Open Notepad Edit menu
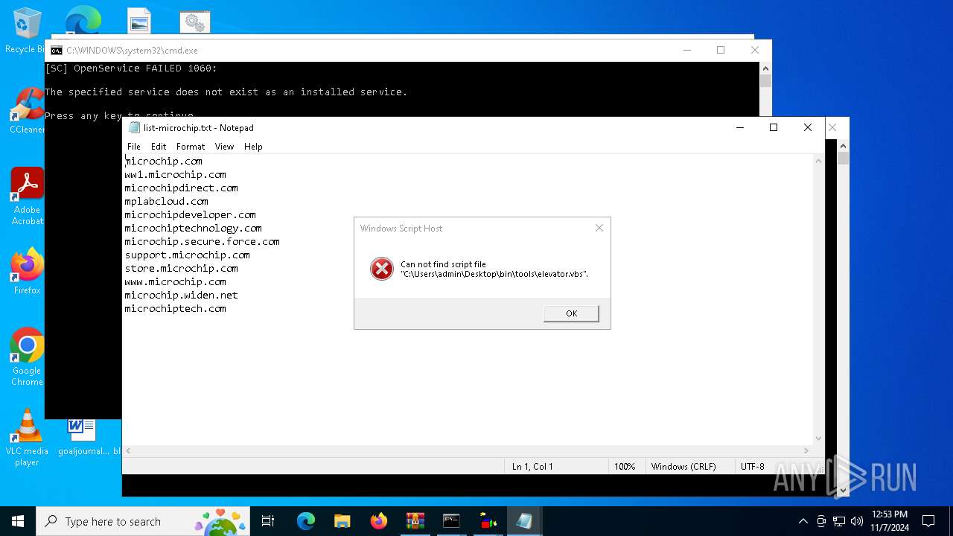Image resolution: width=953 pixels, height=536 pixels. click(x=159, y=147)
